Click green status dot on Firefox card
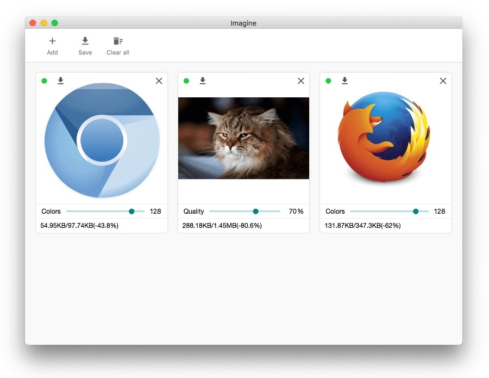Viewport: 489px width, 378px height. [x=328, y=81]
